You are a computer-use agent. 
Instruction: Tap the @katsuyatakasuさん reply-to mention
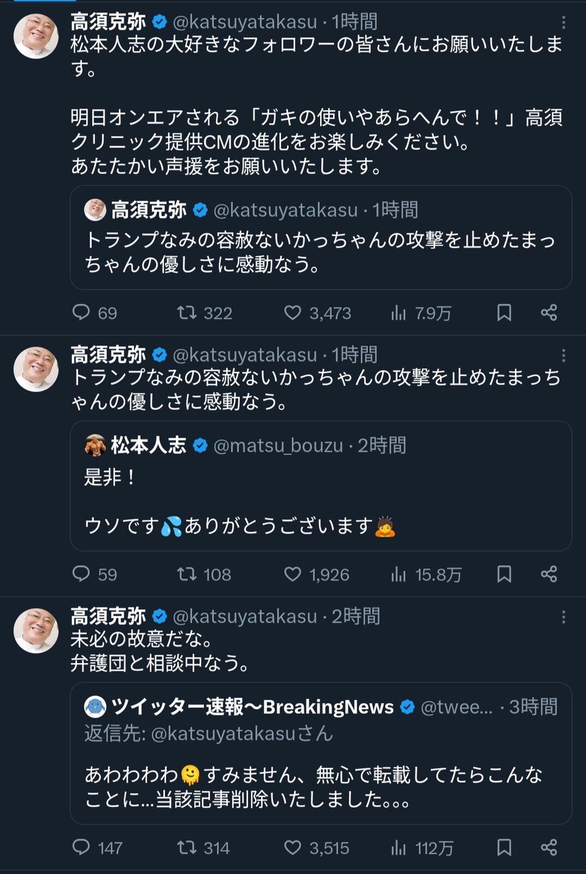point(241,733)
